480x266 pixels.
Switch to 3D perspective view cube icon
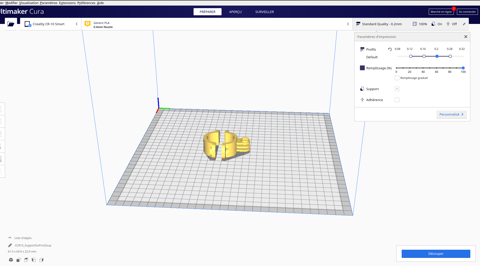coord(11,260)
